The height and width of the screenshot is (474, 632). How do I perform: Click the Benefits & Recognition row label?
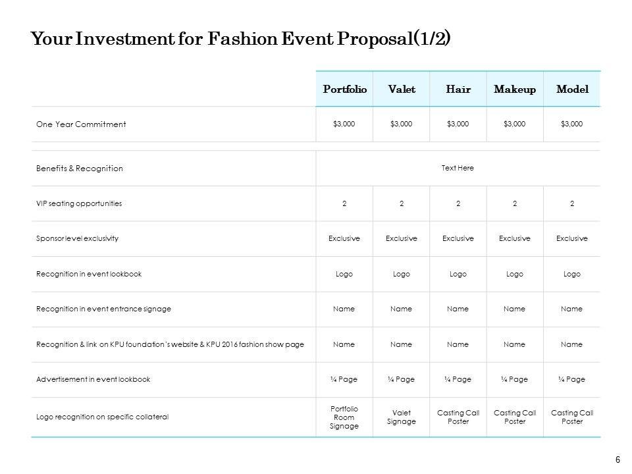[x=80, y=168]
